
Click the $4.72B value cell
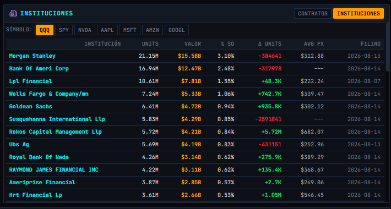[191, 107]
